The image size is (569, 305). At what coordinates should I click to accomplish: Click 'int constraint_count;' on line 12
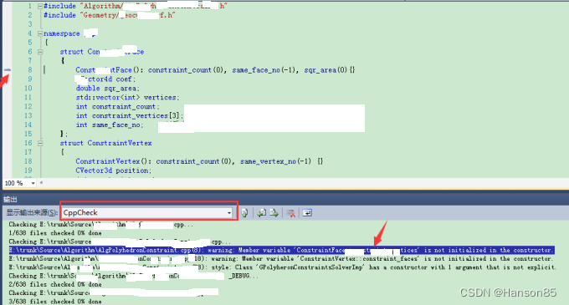(x=118, y=106)
